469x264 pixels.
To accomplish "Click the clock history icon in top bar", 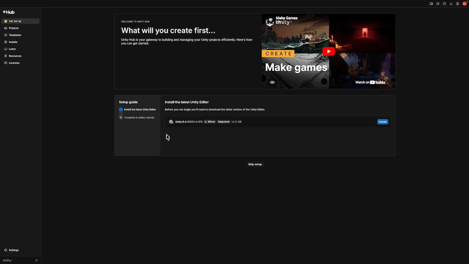I will [445, 3].
